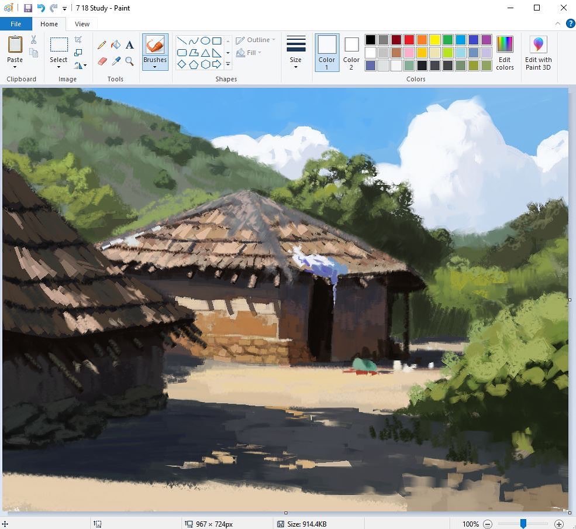The height and width of the screenshot is (529, 576).
Task: Choose the Polygon shape
Action: coord(194,53)
